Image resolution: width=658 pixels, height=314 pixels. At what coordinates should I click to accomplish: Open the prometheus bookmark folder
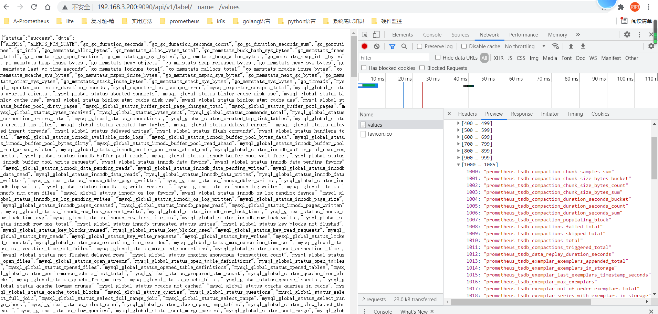(180, 21)
